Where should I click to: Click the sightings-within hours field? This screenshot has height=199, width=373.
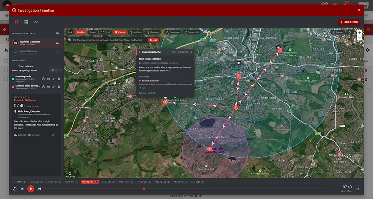point(53,71)
